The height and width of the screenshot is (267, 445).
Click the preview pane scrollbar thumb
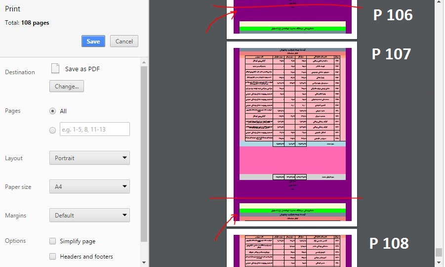pyautogui.click(x=439, y=252)
